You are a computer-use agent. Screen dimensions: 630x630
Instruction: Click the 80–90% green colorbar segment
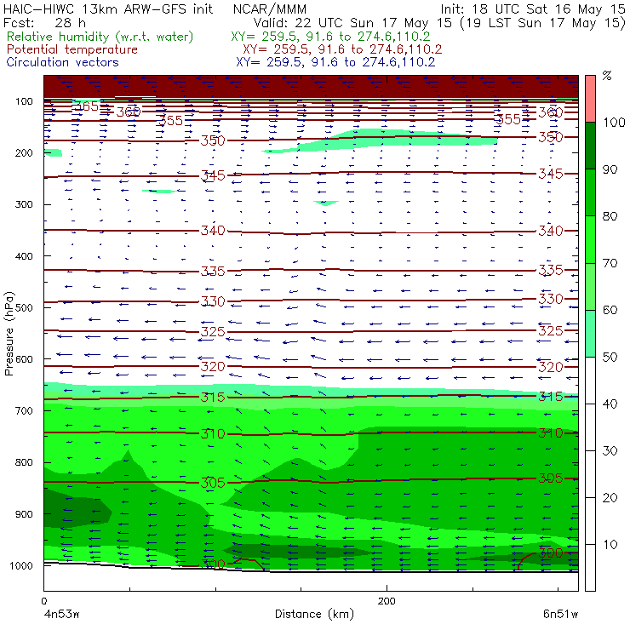(x=590, y=192)
